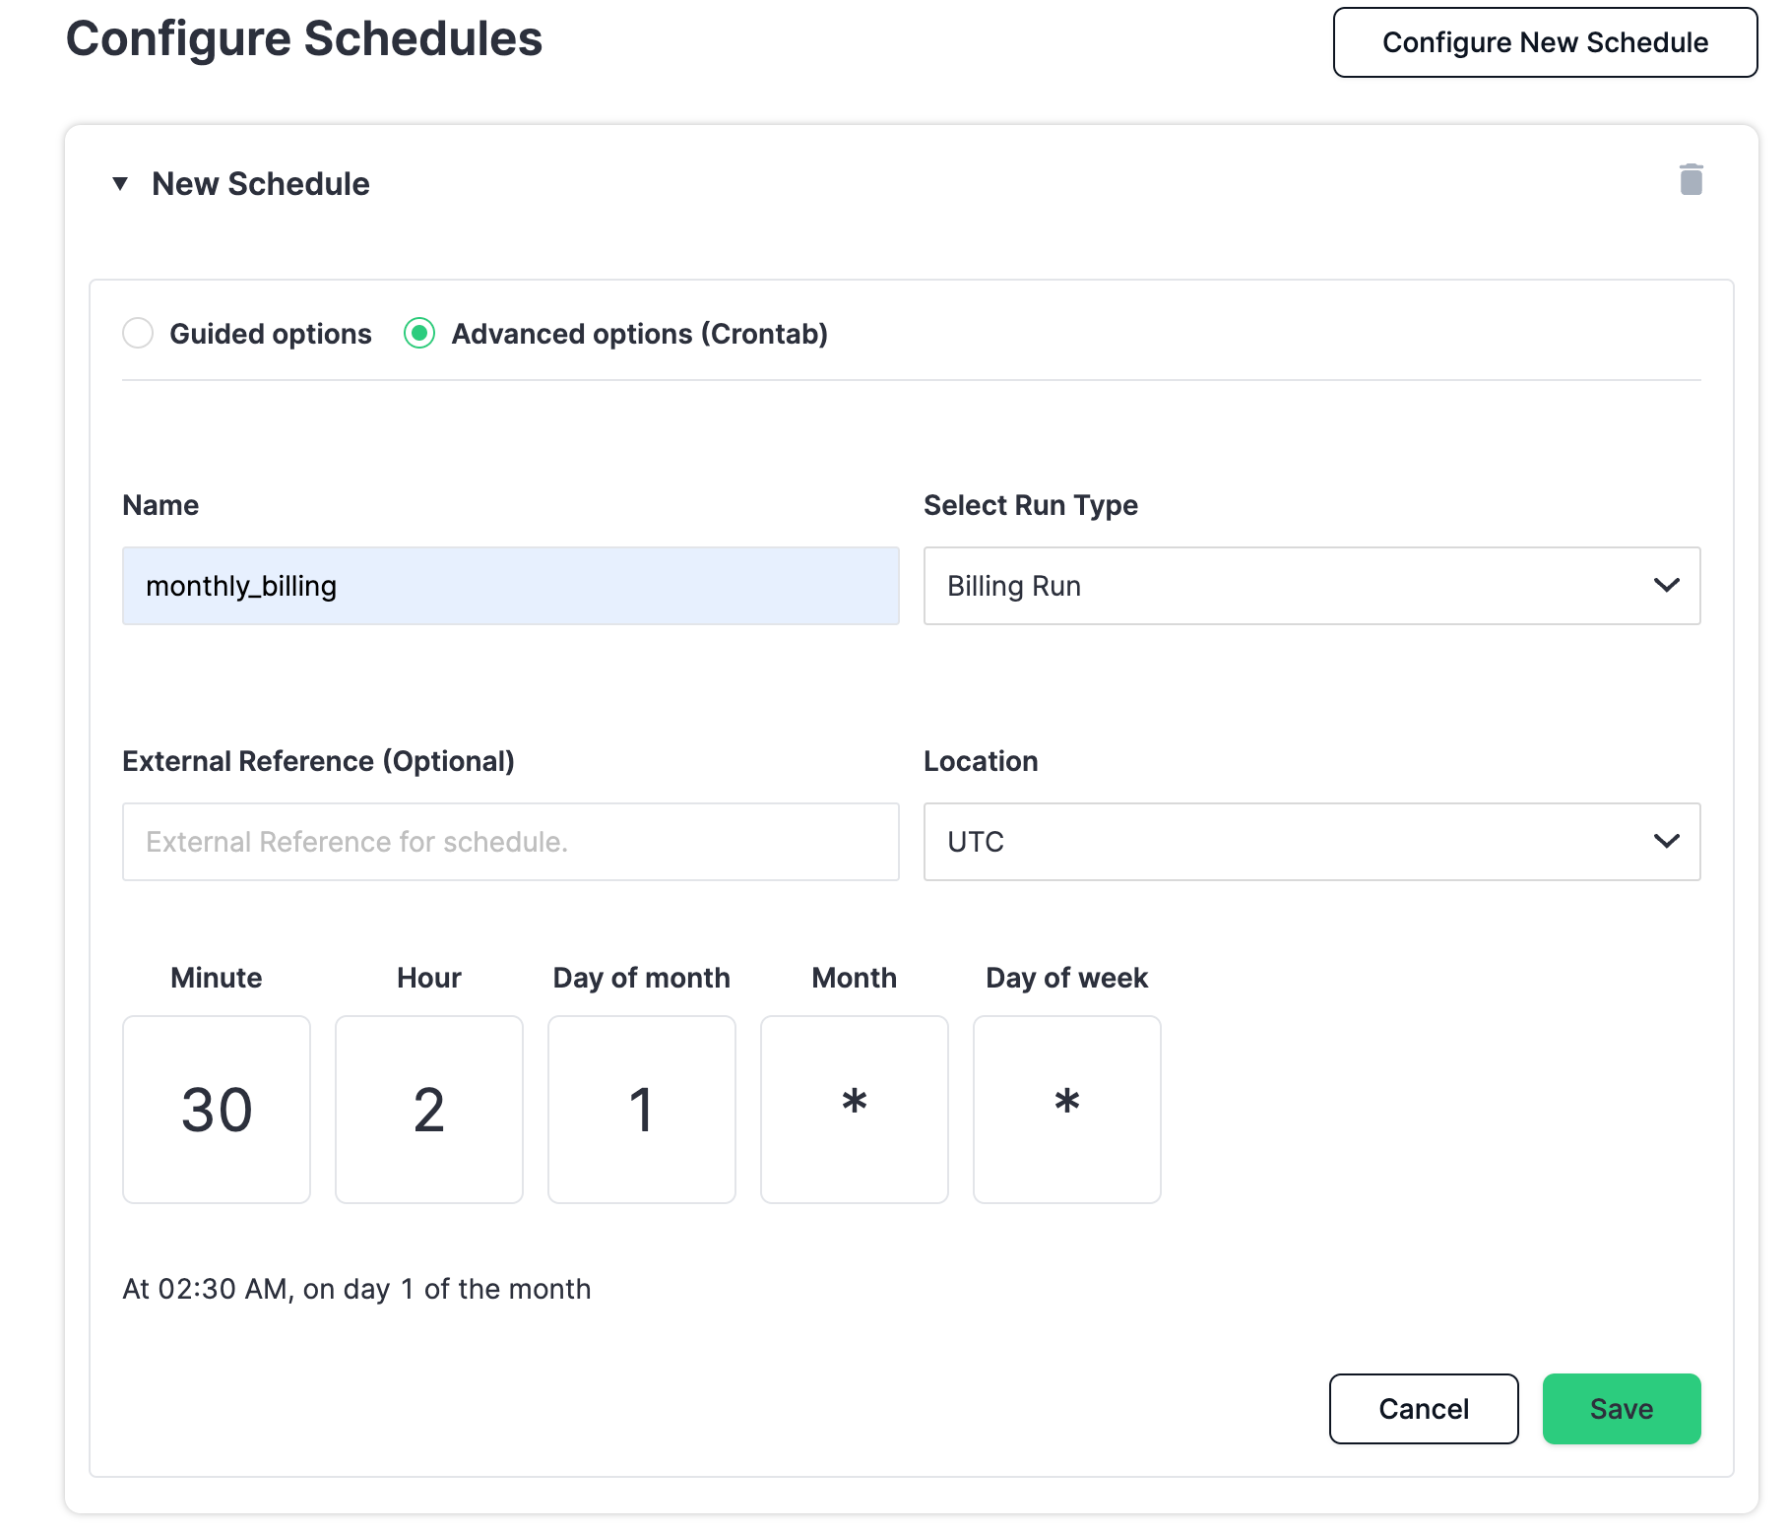The width and height of the screenshot is (1788, 1532).
Task: Delete the New Schedule using the trash icon
Action: pos(1692,180)
